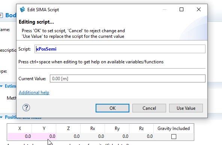
Task: Click the Y column header
Action: click(44, 129)
